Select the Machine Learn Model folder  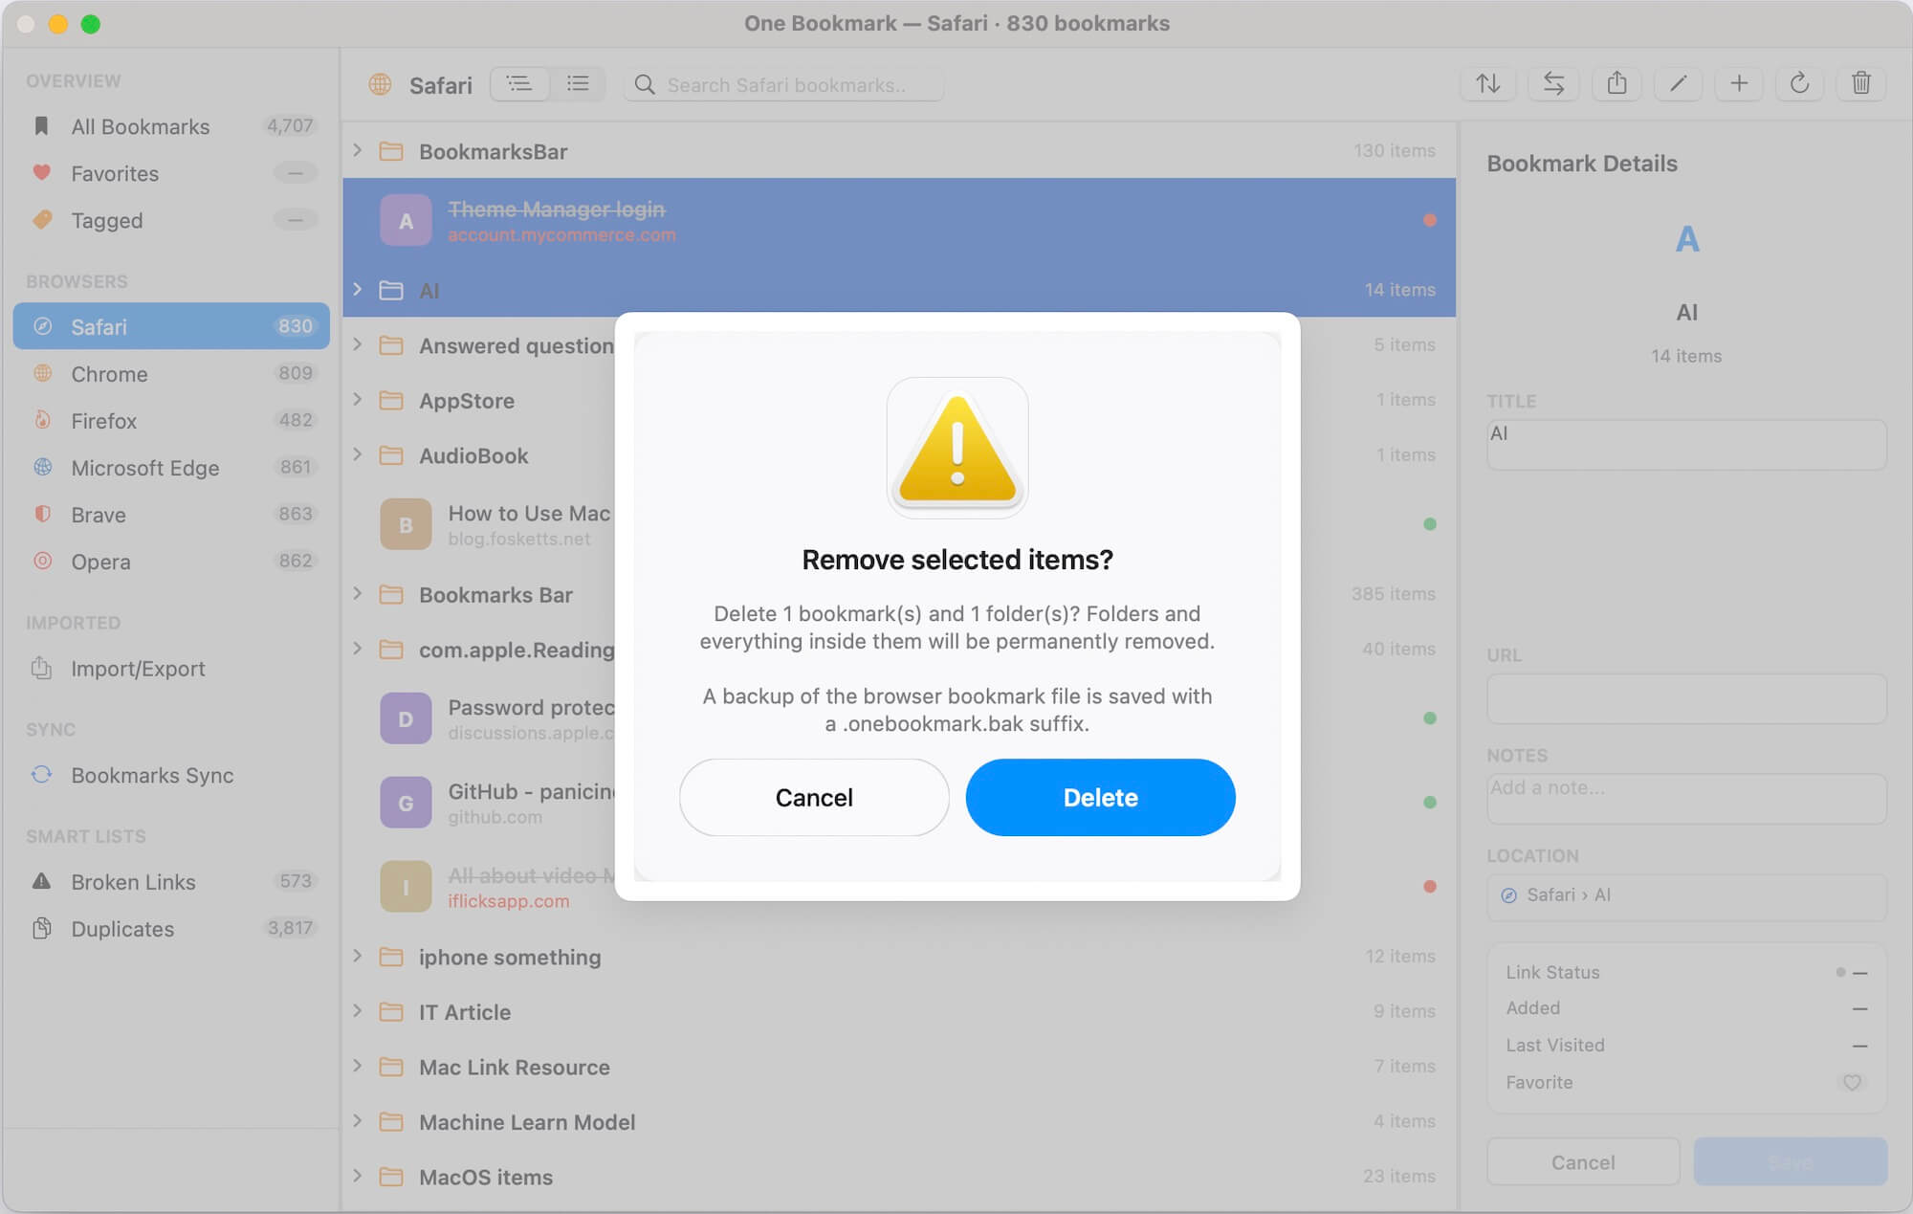click(899, 1121)
